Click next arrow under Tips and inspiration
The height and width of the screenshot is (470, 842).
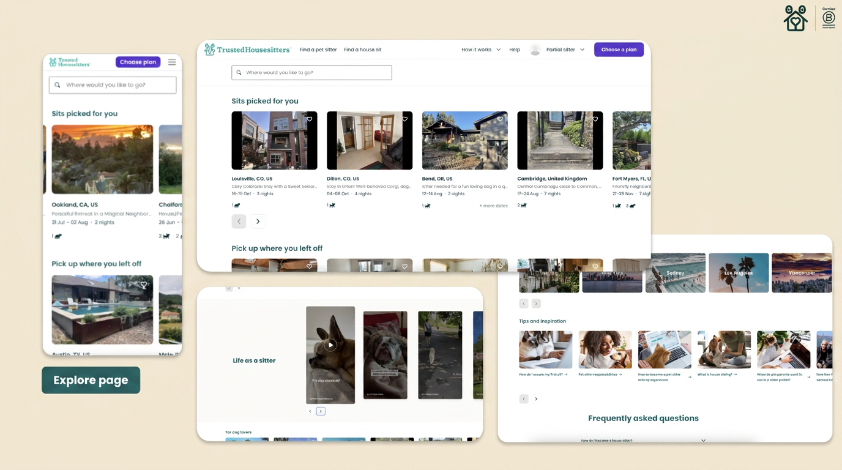(536, 399)
